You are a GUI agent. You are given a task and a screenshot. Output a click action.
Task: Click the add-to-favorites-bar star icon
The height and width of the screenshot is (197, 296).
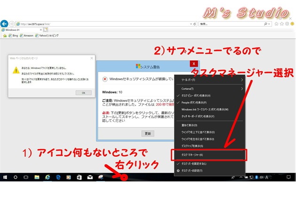5,36
